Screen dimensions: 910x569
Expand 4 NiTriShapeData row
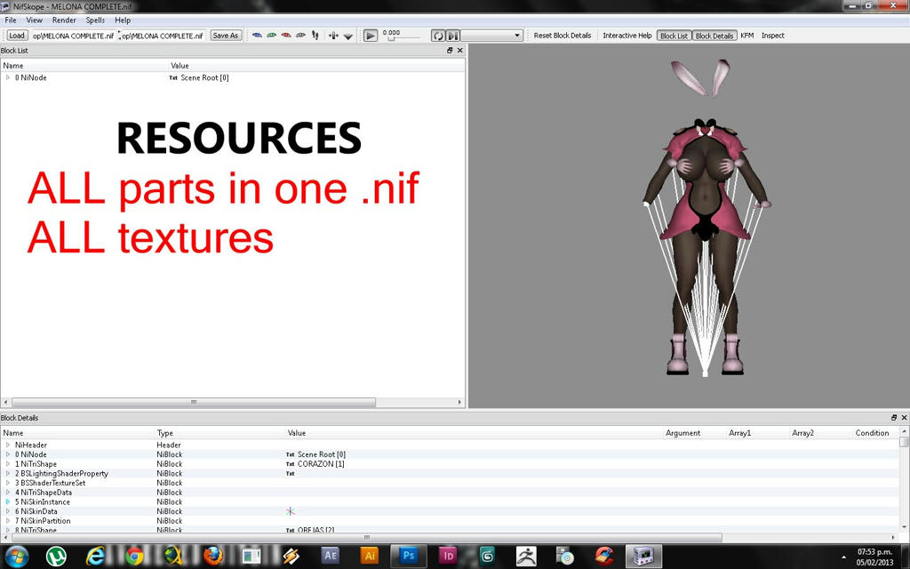point(7,493)
